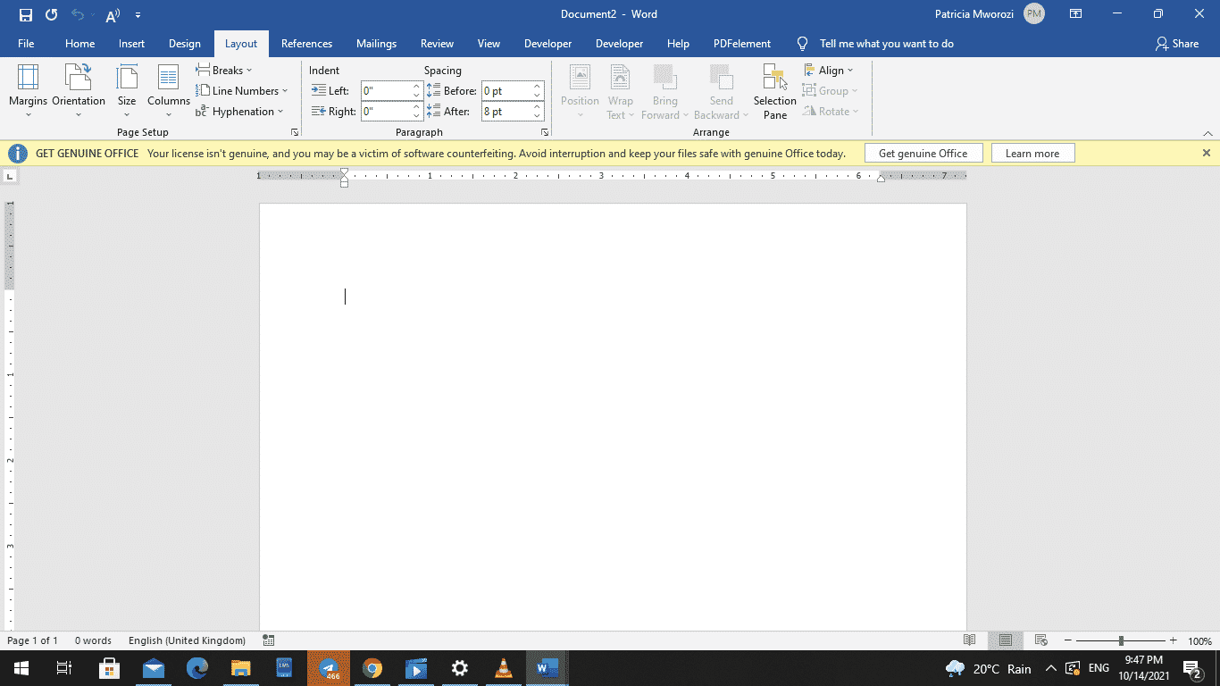Click the Spacing After input field

click(506, 111)
